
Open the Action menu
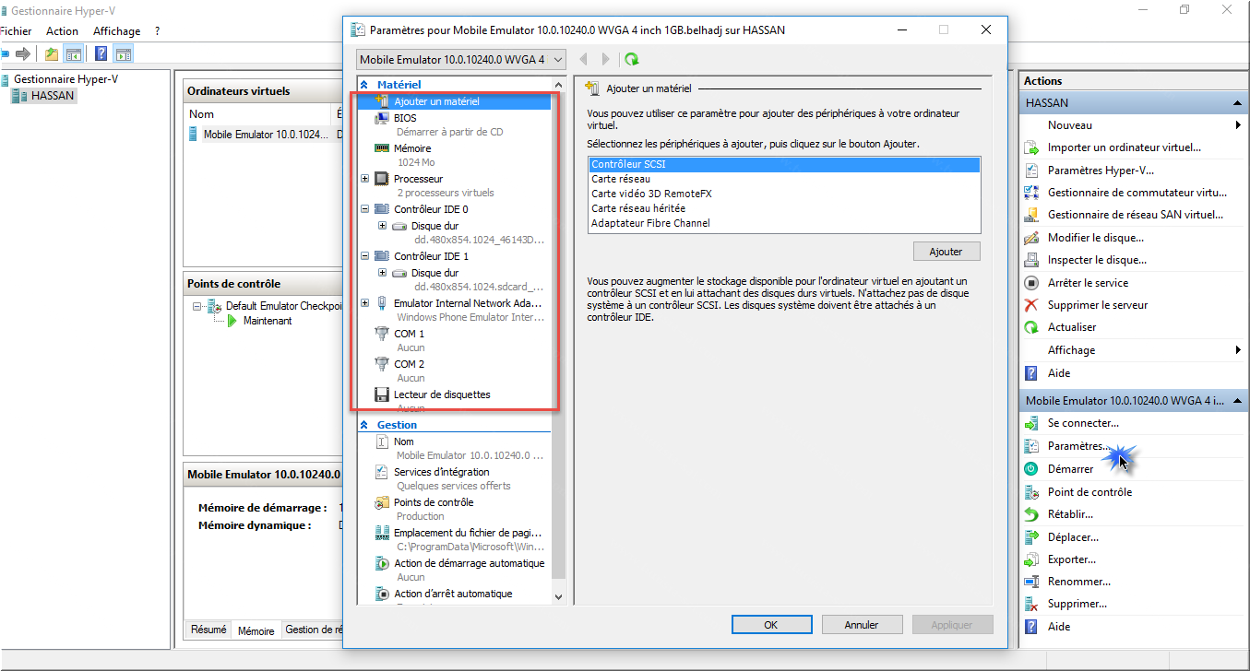click(x=63, y=31)
